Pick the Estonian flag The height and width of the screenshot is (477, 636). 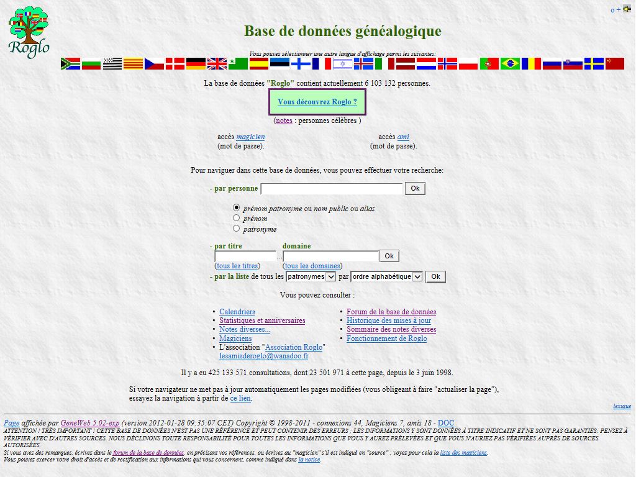pos(280,64)
